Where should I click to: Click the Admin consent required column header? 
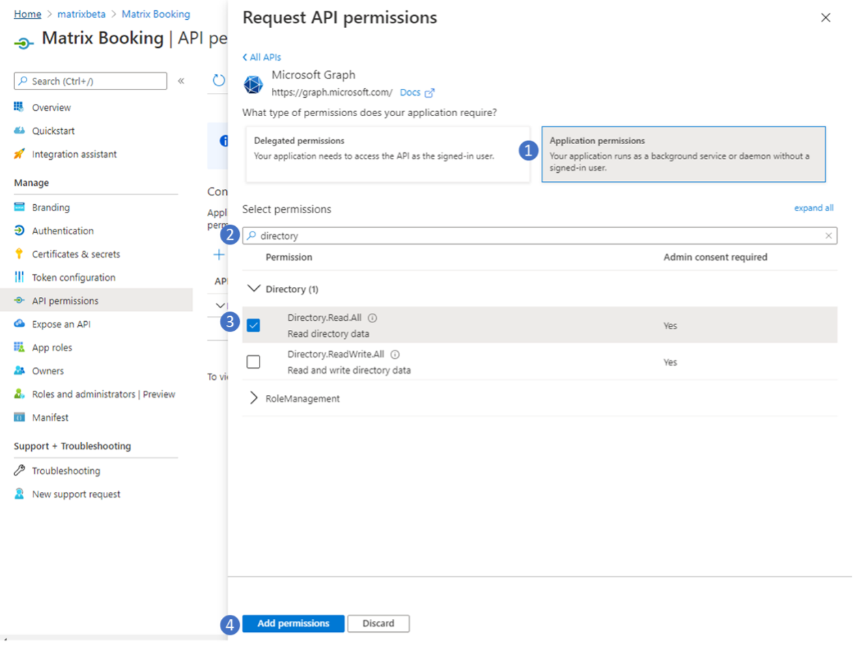716,258
